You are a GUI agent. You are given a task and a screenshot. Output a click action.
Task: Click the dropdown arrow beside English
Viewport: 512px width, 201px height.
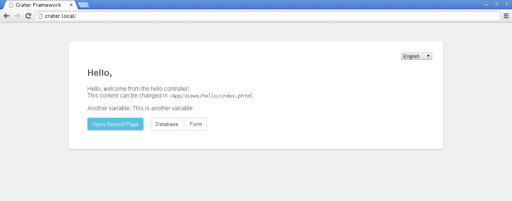[428, 56]
